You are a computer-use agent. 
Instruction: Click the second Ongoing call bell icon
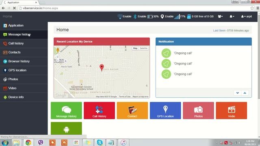(166, 64)
